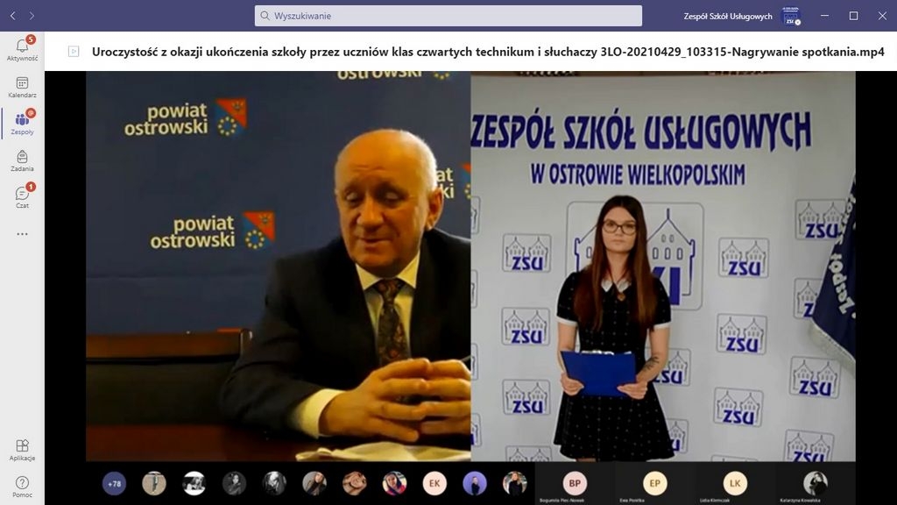Click the Wyszukiwanie search field
This screenshot has width=897, height=505.
(448, 16)
